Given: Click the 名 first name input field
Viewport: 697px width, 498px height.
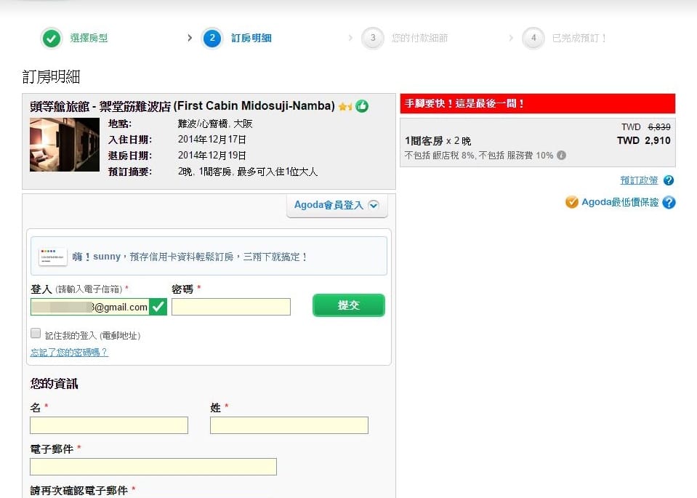Looking at the screenshot, I should [109, 425].
